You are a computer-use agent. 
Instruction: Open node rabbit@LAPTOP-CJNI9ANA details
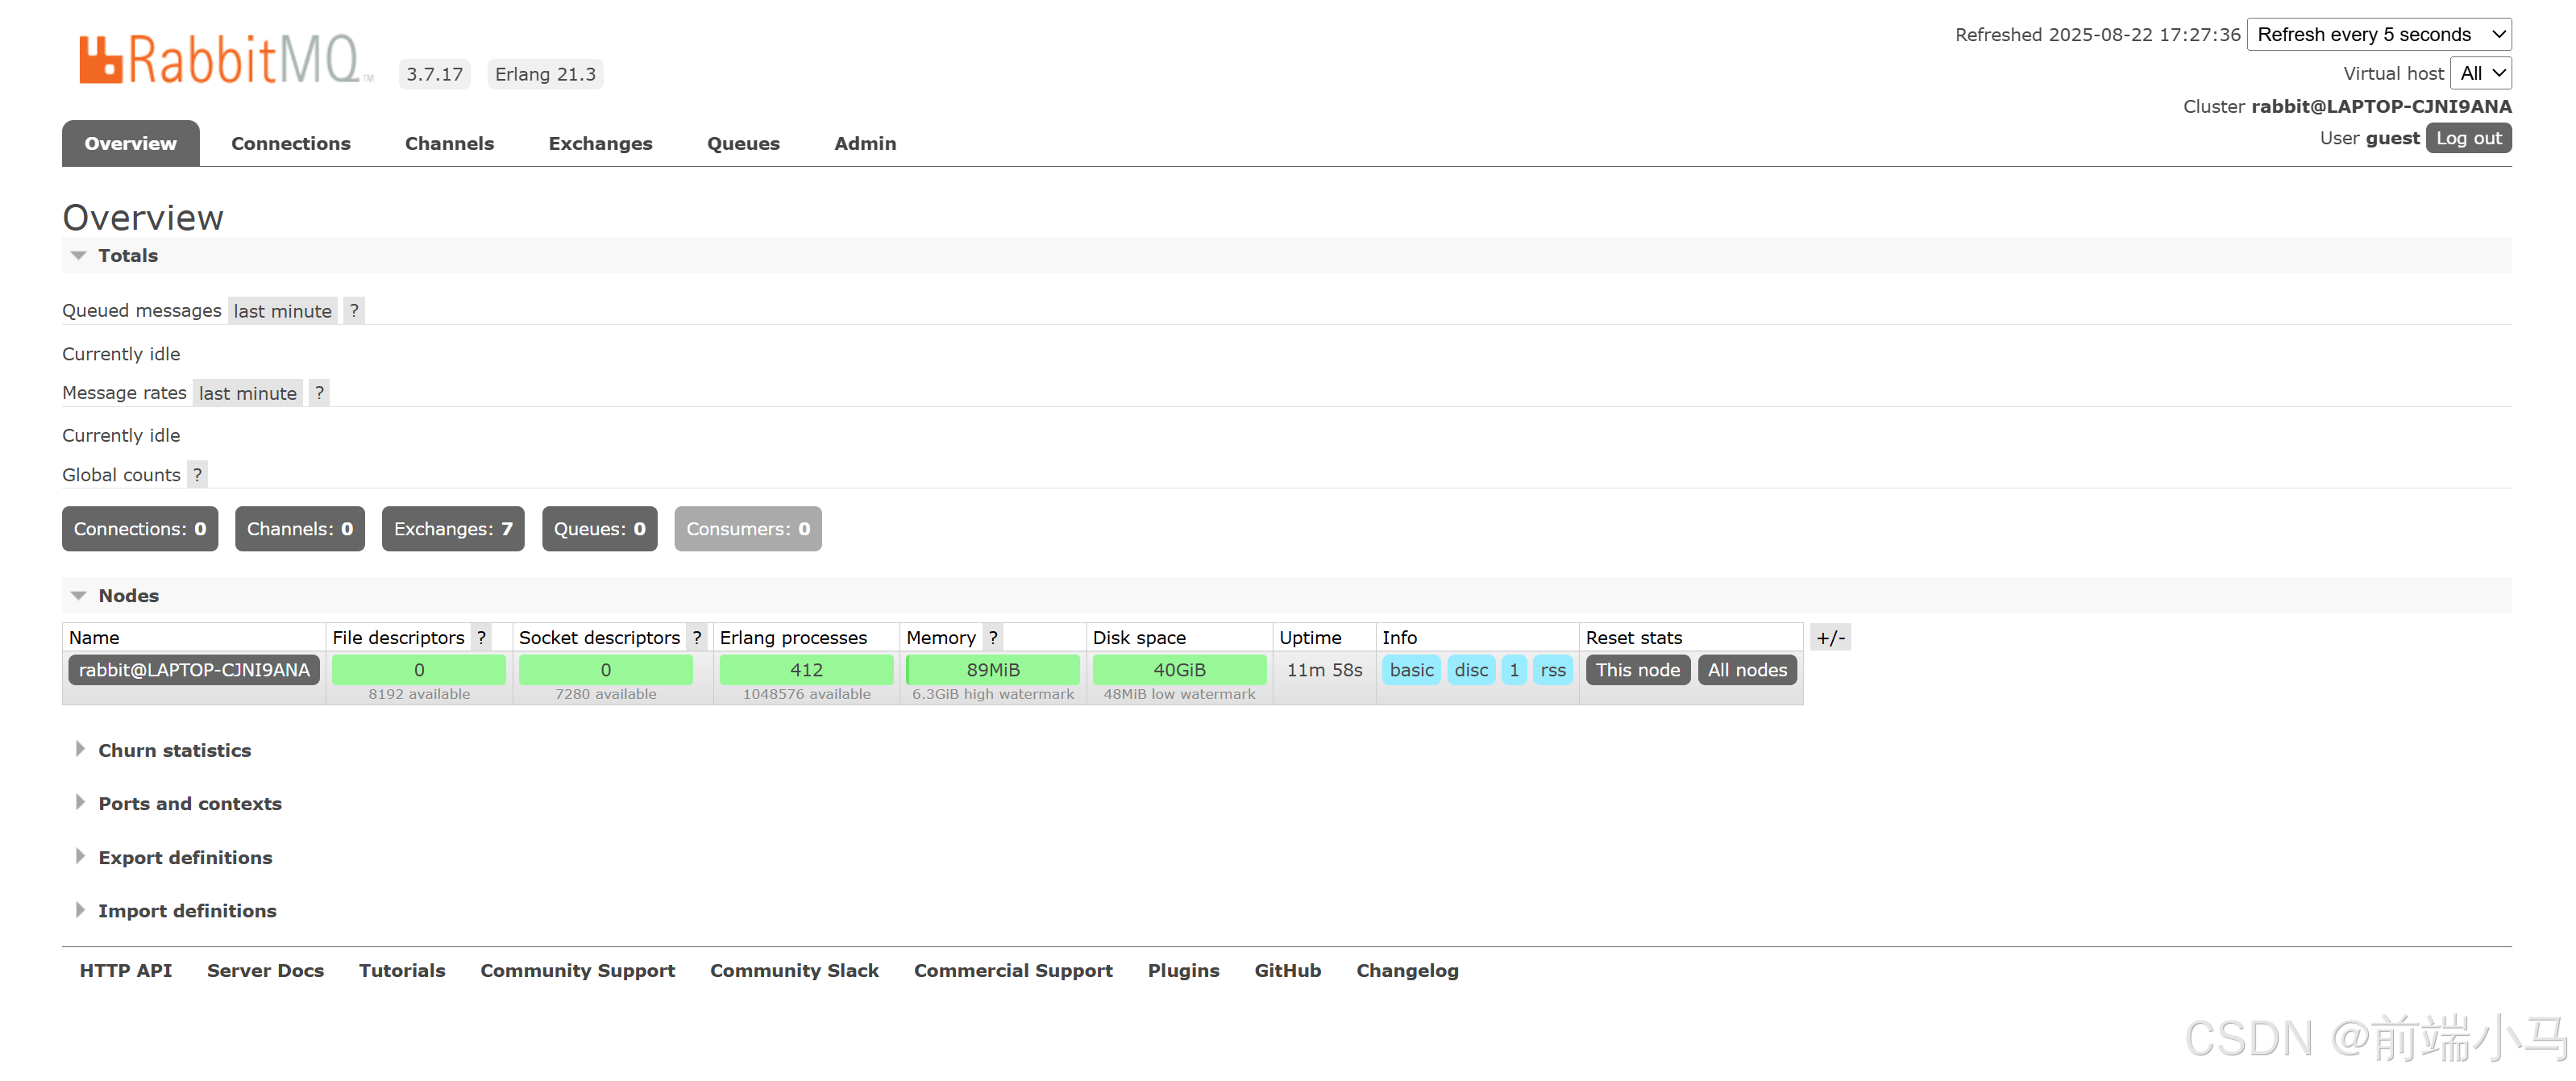point(194,670)
